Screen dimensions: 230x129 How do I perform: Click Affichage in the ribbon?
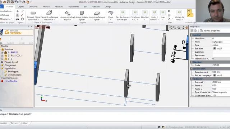point(5,15)
